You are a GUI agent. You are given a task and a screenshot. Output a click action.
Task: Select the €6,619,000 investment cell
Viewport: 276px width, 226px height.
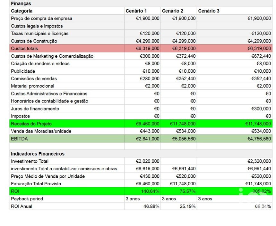tap(148, 169)
